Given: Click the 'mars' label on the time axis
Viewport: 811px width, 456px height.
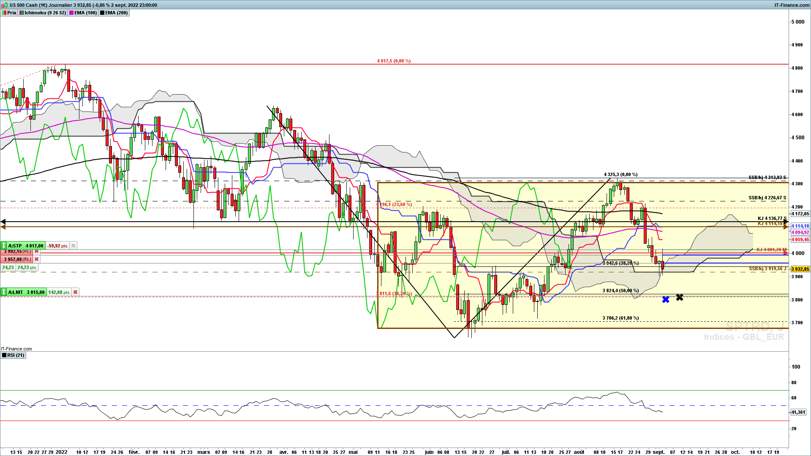Looking at the screenshot, I should click(204, 452).
